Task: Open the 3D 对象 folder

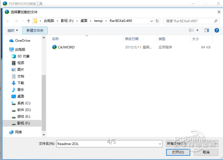Action: tap(21, 56)
